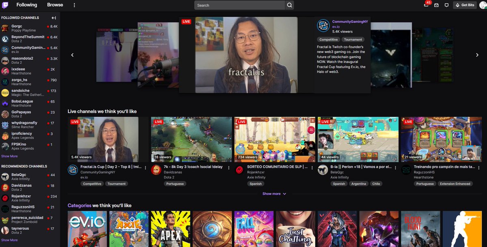Screen dimensions: 487x247
Task: Click Chile tag under BelaQgc stream
Action: pyautogui.click(x=376, y=184)
